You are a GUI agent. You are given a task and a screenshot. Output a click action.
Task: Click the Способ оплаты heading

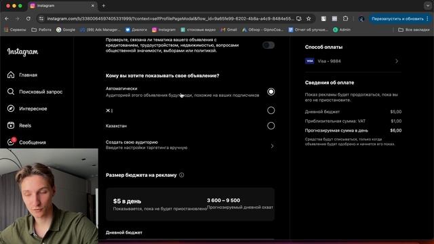323,47
